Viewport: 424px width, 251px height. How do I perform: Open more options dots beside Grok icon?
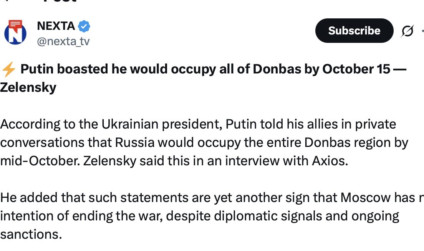click(422, 31)
